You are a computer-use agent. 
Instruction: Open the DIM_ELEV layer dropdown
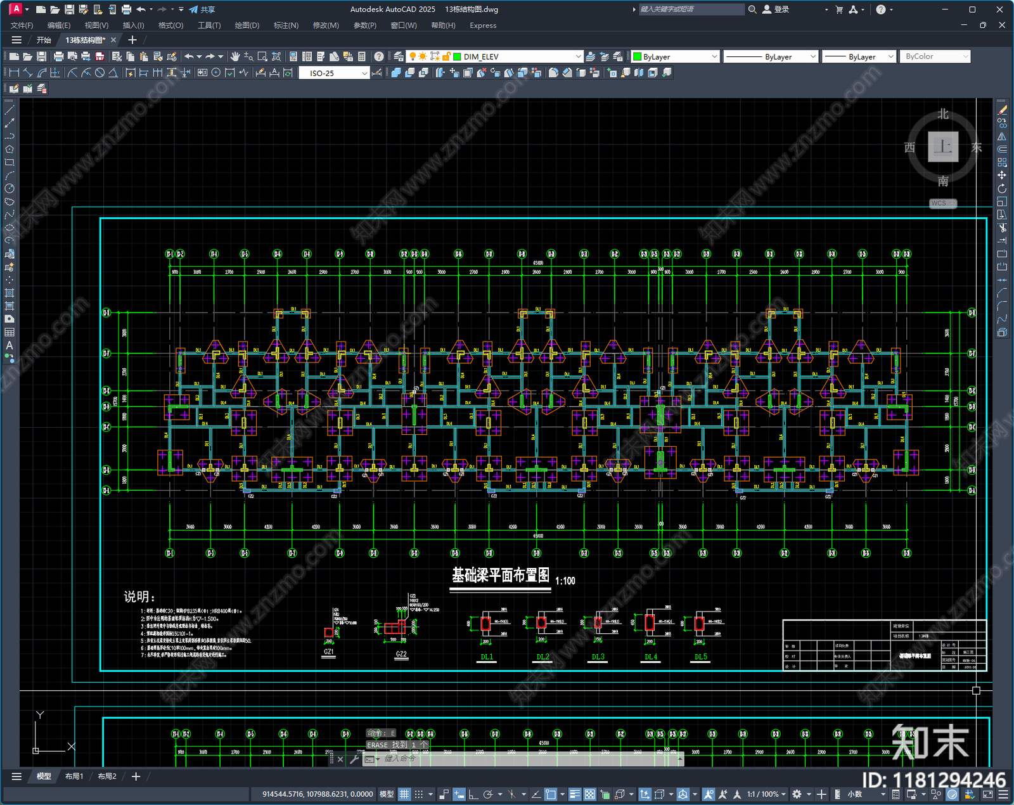click(x=578, y=56)
